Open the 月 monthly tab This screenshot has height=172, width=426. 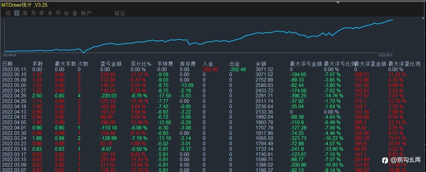point(33,13)
